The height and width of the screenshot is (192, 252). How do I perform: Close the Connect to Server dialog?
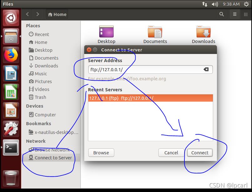pyautogui.click(x=89, y=50)
